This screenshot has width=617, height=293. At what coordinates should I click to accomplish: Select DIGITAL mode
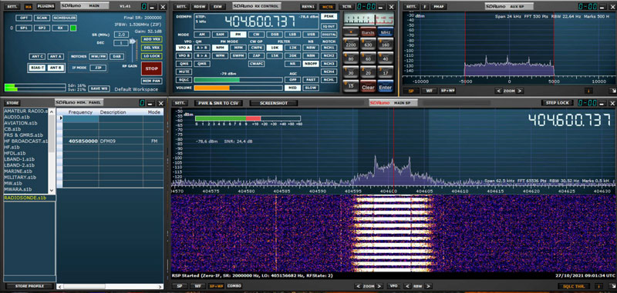tap(329, 35)
